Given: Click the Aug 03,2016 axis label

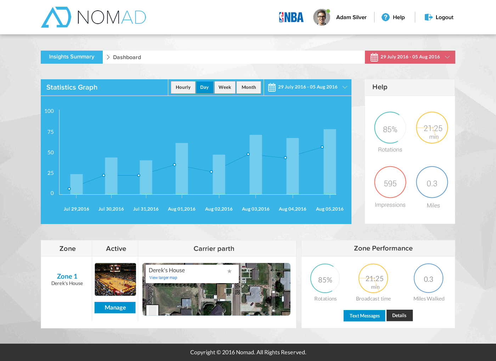Looking at the screenshot, I should coord(255,209).
